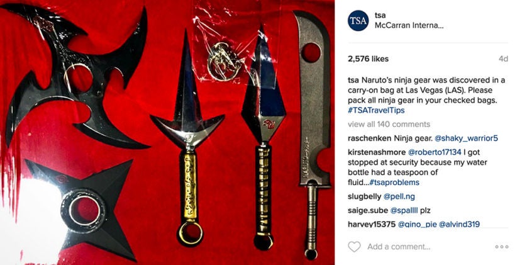This screenshot has height=265, width=522.
Task: Open the kirstenashmore commenter profile
Action: [x=377, y=152]
